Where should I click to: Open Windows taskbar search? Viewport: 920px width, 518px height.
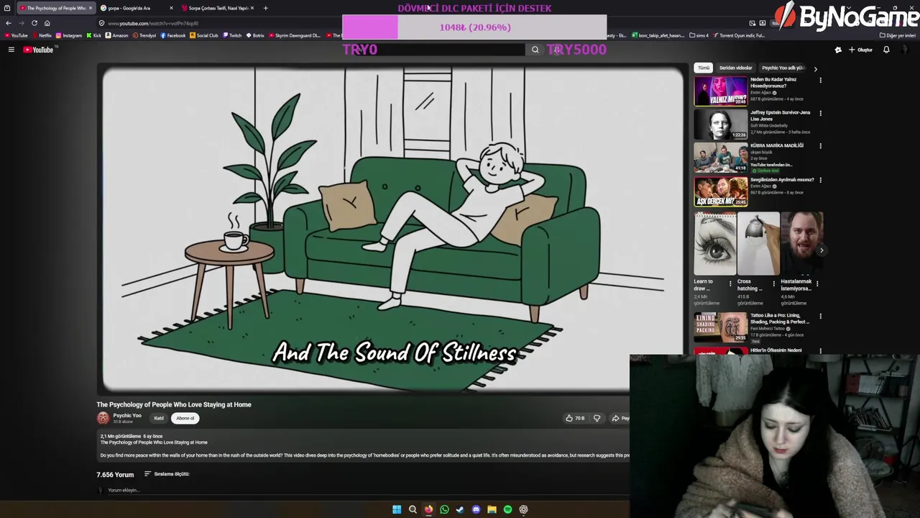413,509
